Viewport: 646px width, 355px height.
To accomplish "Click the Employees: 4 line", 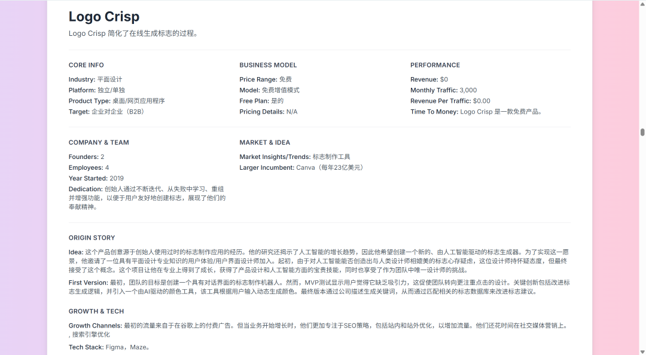I will tap(89, 167).
